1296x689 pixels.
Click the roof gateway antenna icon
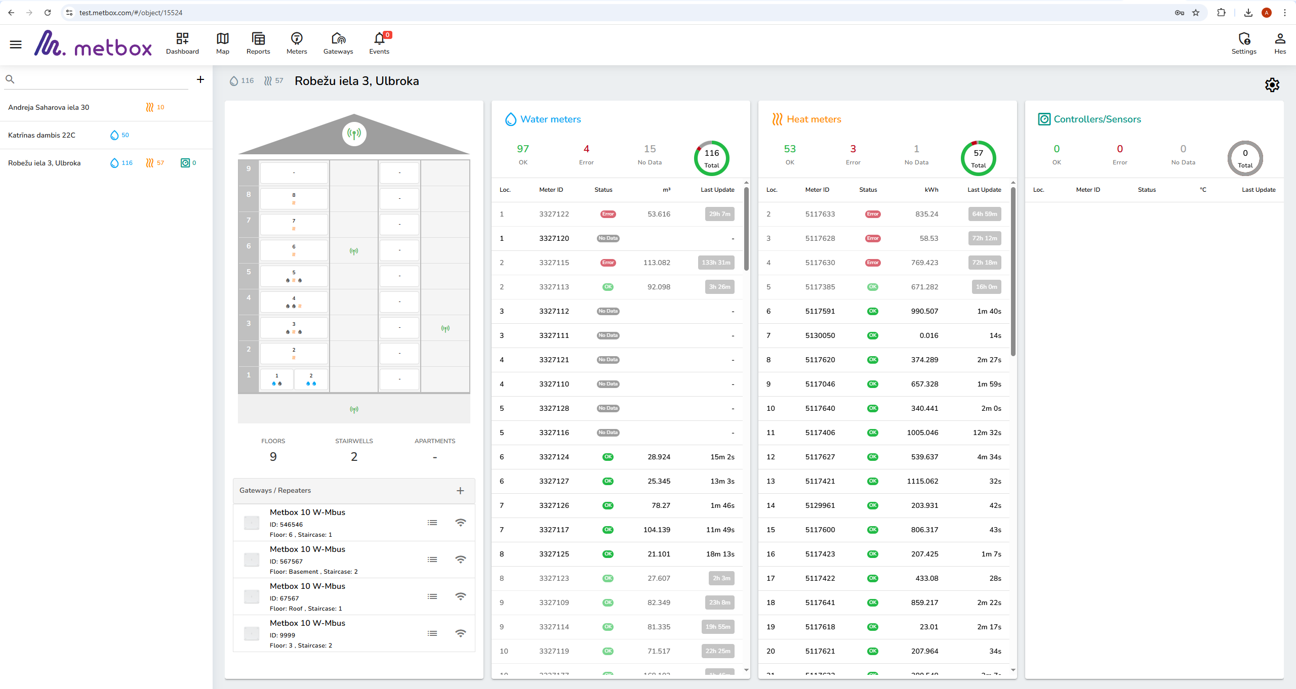(354, 134)
